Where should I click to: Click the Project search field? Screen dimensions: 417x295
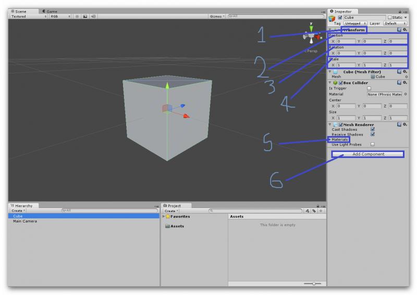click(255, 211)
